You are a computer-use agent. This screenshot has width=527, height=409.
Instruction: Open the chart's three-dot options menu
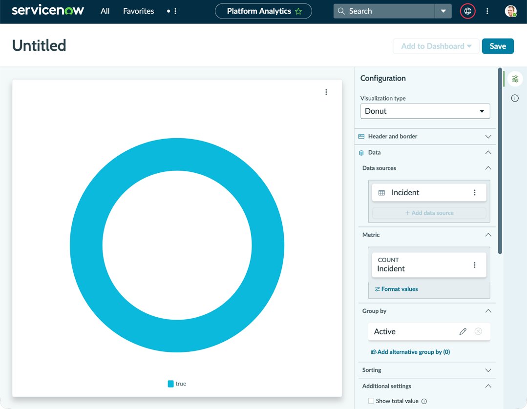(x=326, y=92)
